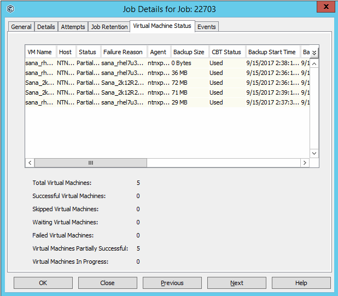Sort table by Backup Size column
The height and width of the screenshot is (296, 338).
[188, 53]
